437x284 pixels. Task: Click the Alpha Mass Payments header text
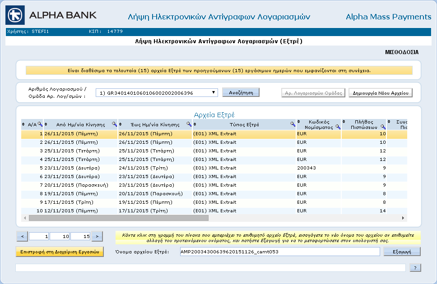[389, 17]
